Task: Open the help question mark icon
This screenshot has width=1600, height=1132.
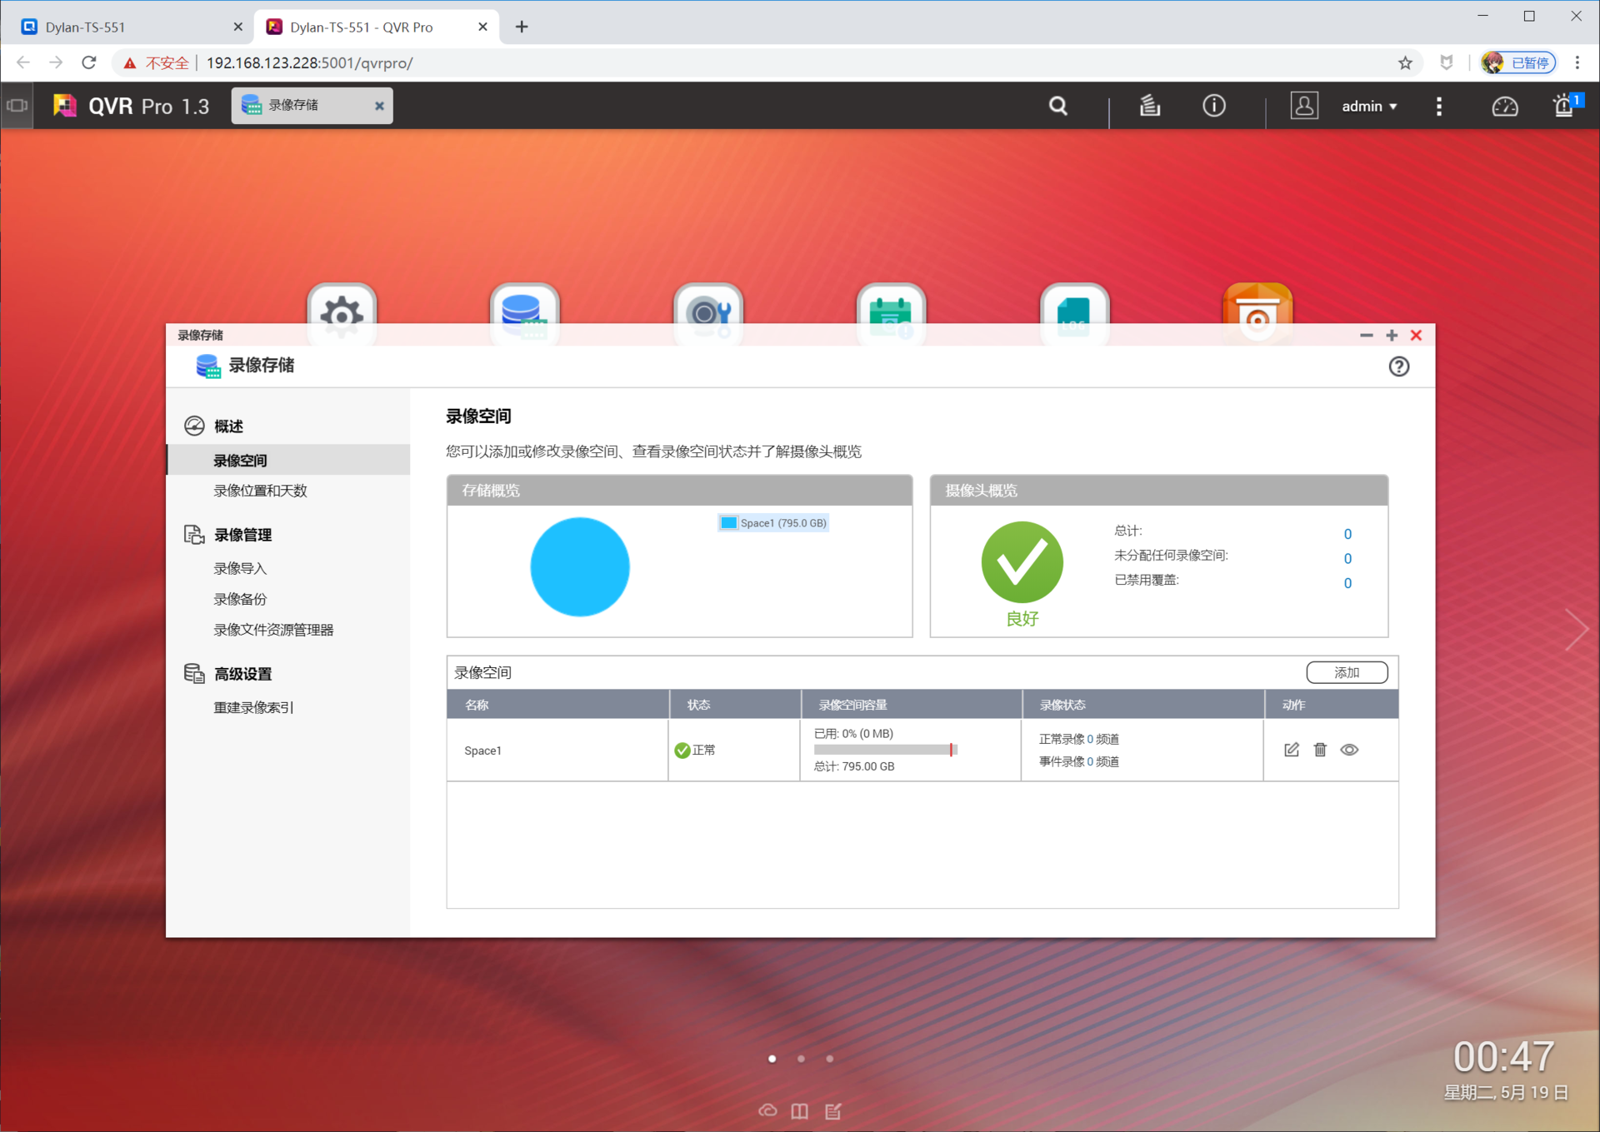Action: pyautogui.click(x=1398, y=367)
